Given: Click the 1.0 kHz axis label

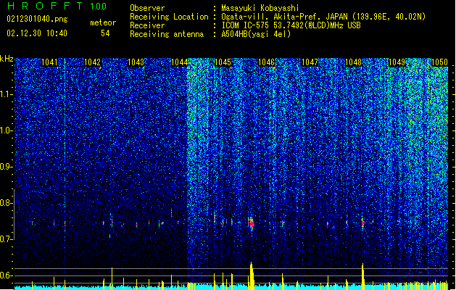Looking at the screenshot, I should coord(7,130).
